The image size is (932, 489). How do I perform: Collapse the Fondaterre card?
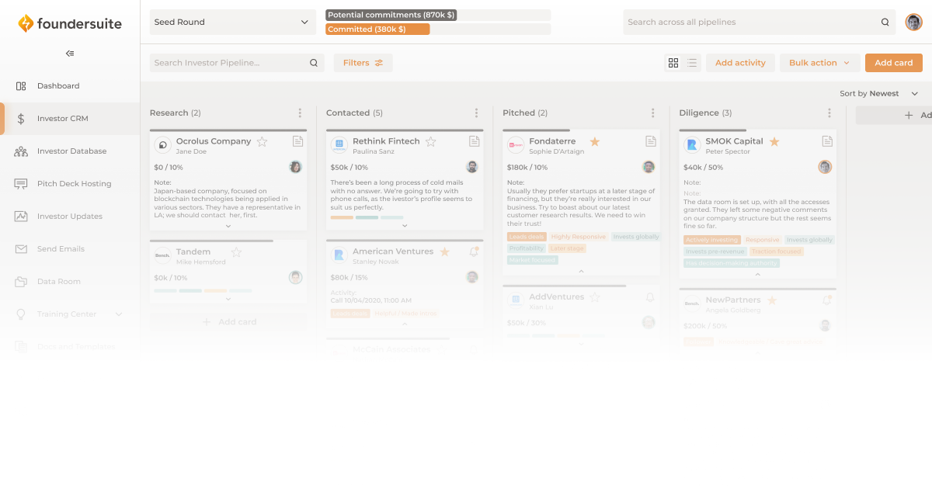581,271
